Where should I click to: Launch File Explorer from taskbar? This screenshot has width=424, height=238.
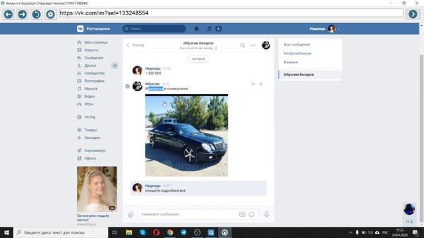(129, 232)
